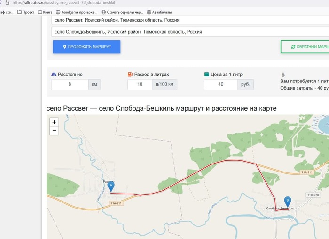Click blue marker A at Рассвет
This screenshot has width=329, height=239.
pyautogui.click(x=111, y=187)
